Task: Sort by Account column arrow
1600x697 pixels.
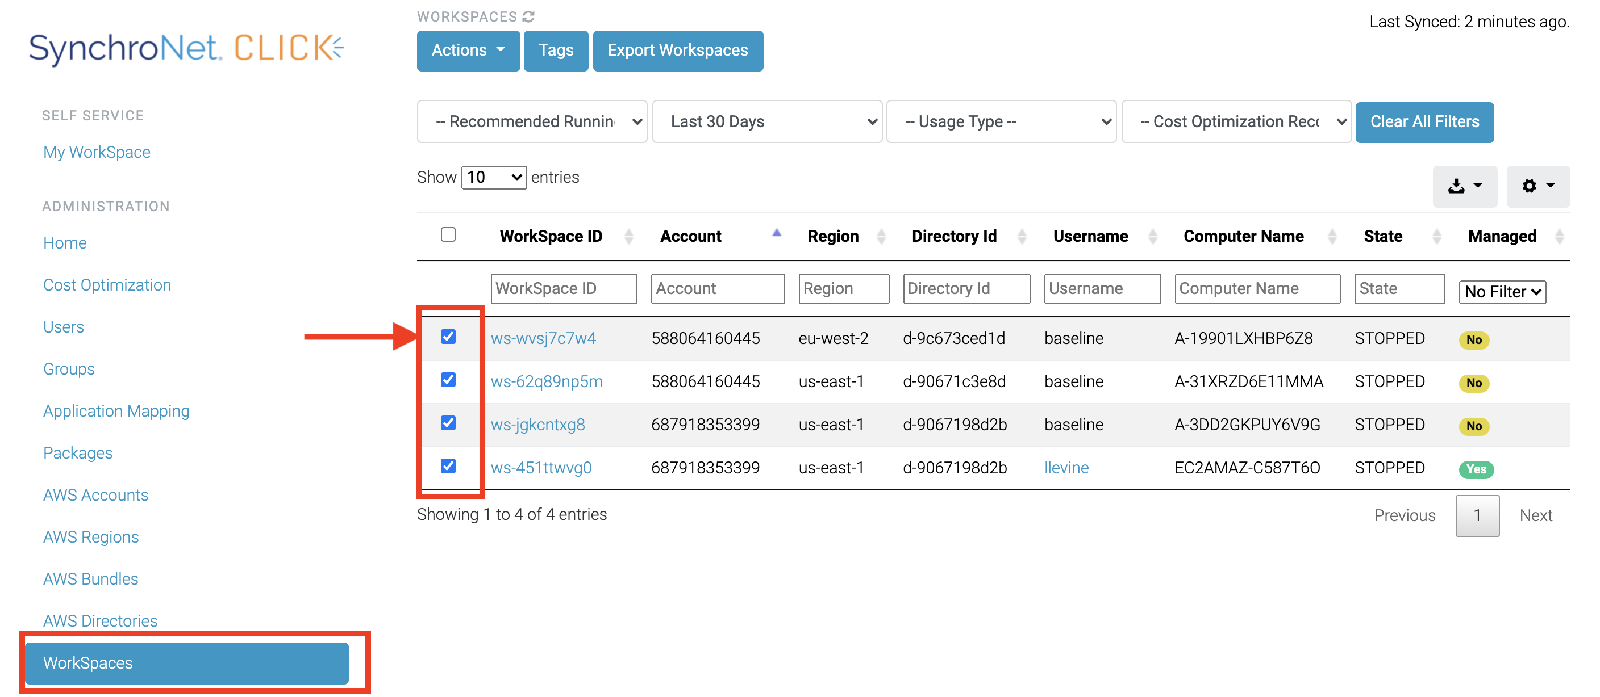Action: 776,233
